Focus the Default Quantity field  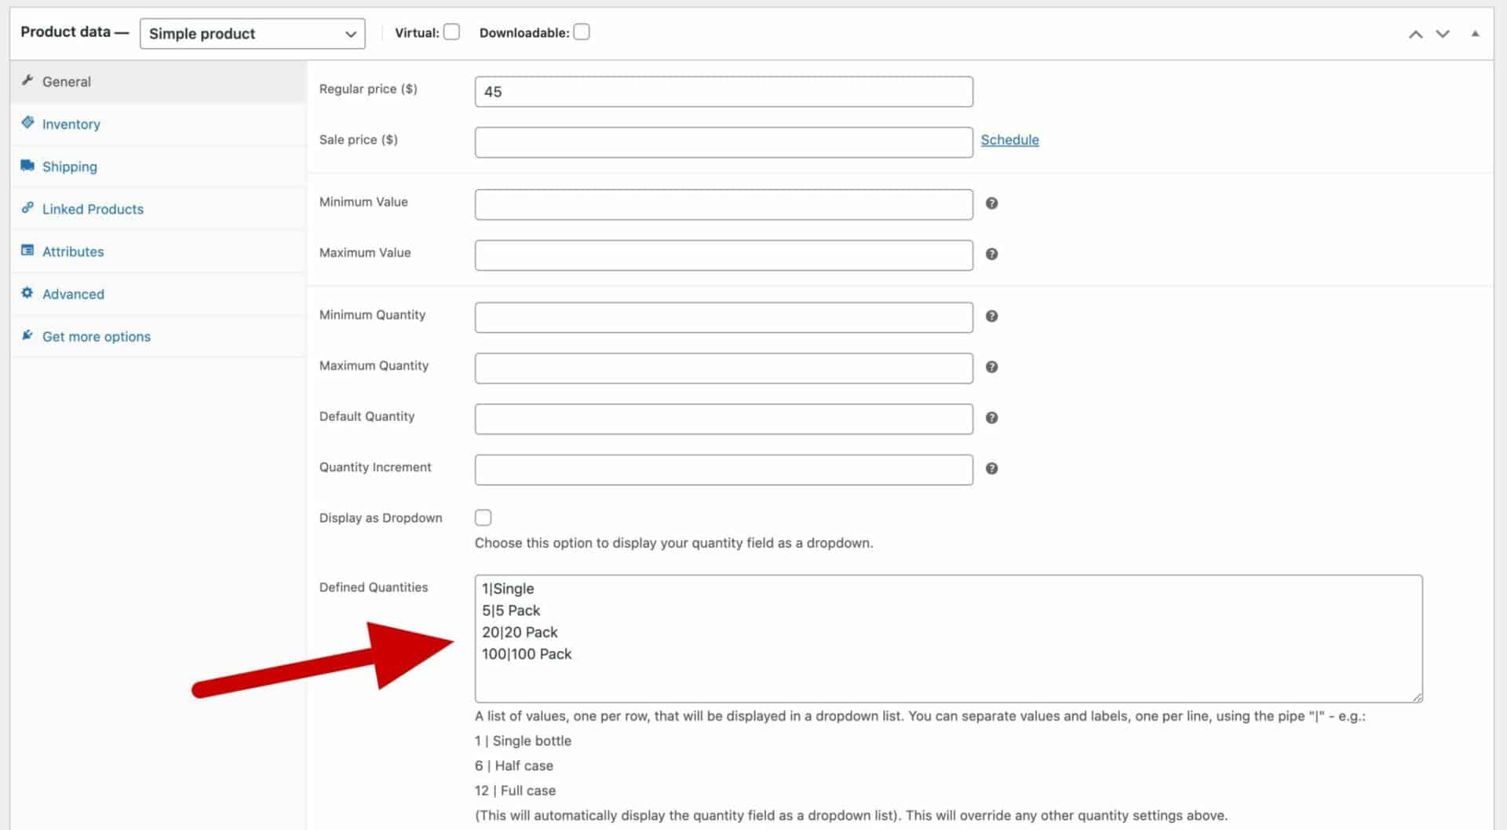(x=724, y=419)
